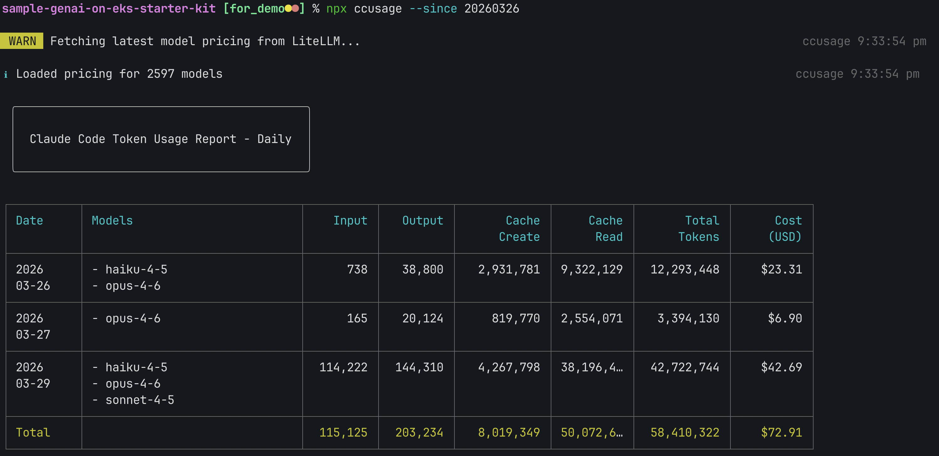Click the 'Date' column header
This screenshot has height=456, width=939.
click(x=29, y=220)
